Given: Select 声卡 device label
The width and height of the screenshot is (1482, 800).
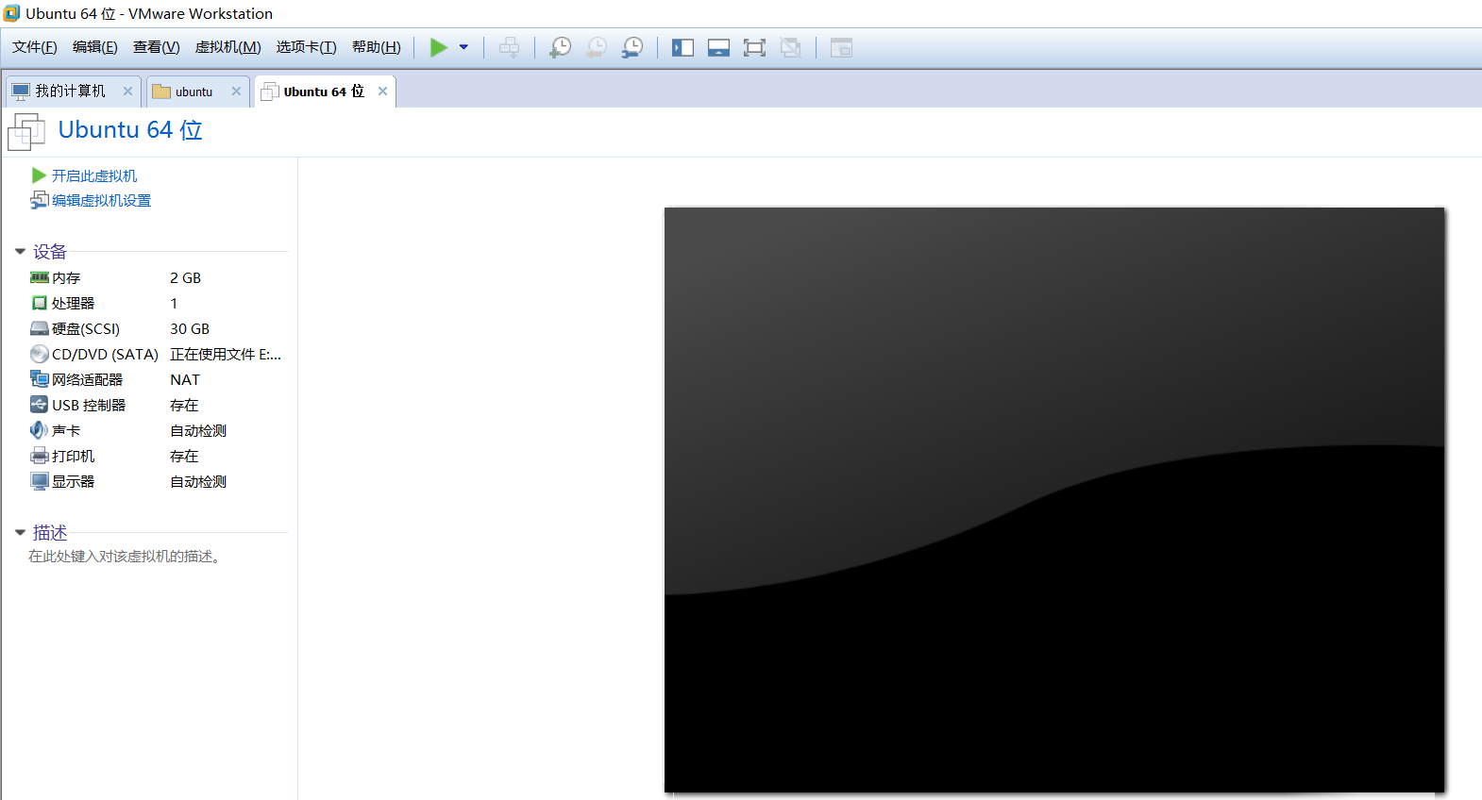Looking at the screenshot, I should [66, 430].
